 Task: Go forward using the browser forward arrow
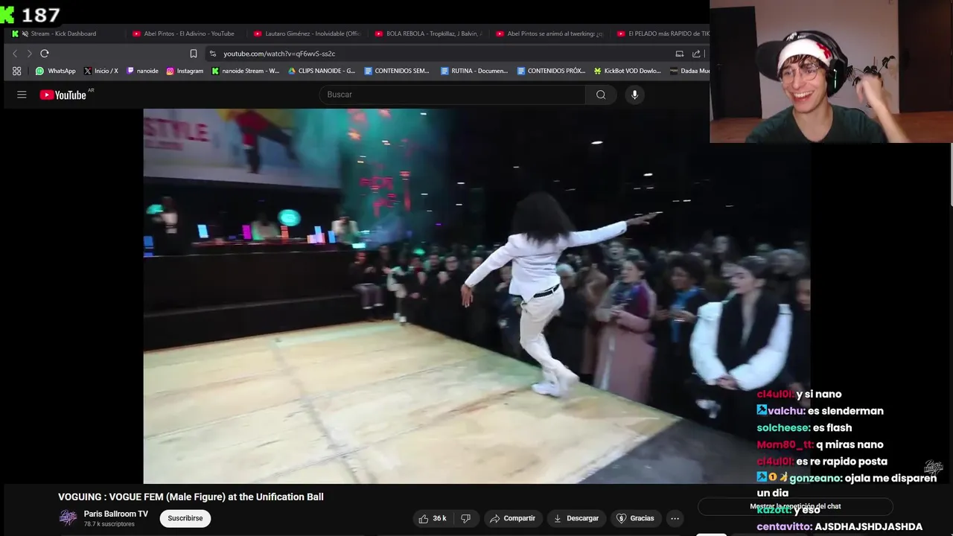point(29,54)
